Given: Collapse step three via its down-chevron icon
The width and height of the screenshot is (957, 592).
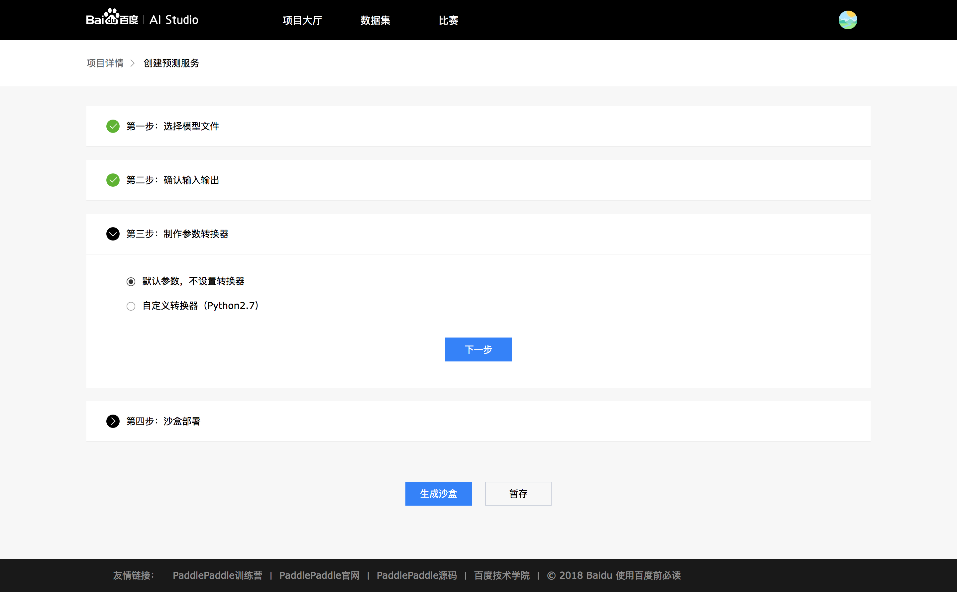Looking at the screenshot, I should 113,234.
